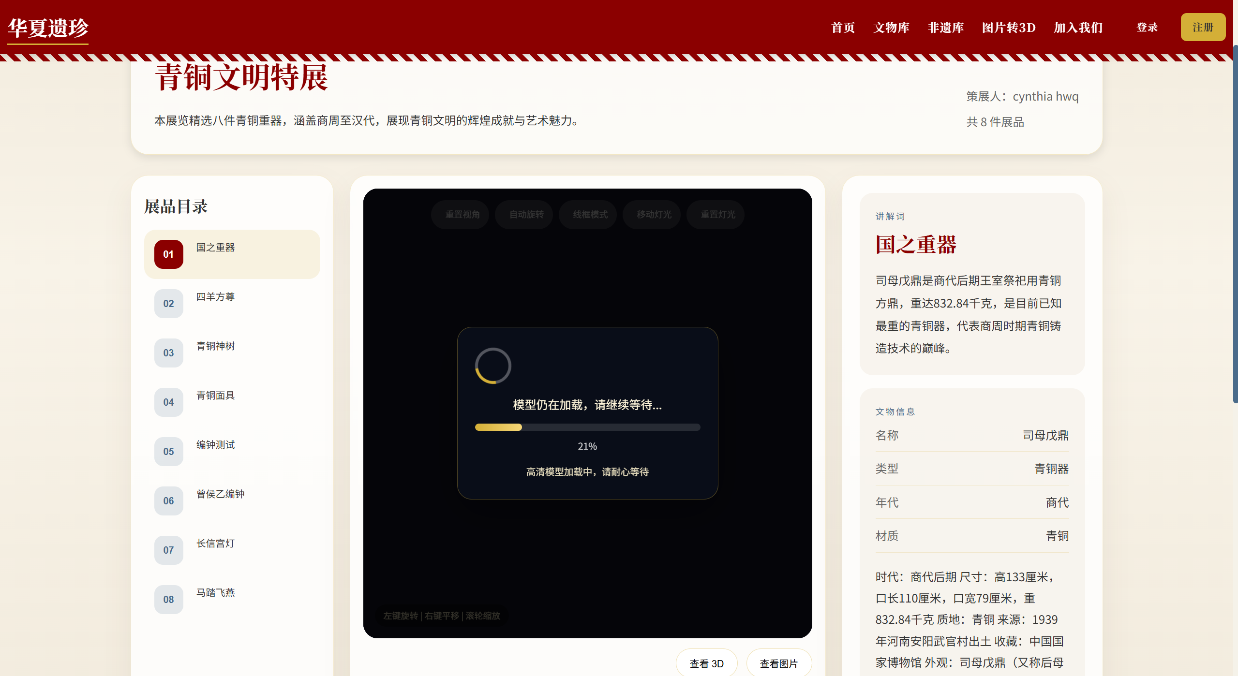
Task: Choose 曾侯乙编钟 in exhibit list
Action: 232,501
